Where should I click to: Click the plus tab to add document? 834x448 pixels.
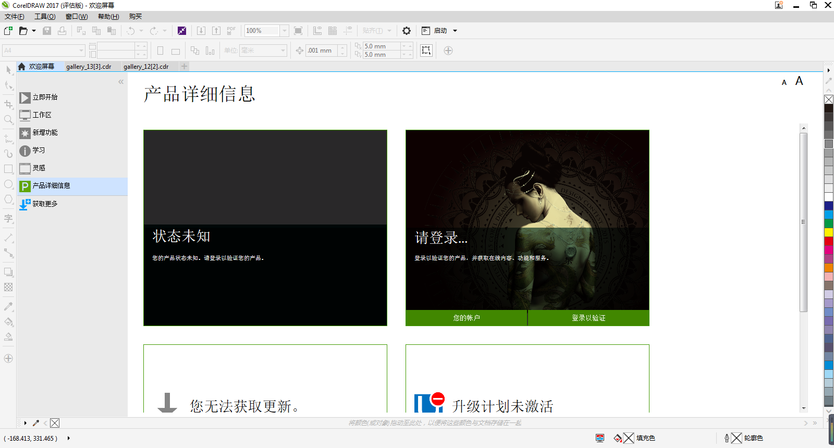pyautogui.click(x=184, y=66)
